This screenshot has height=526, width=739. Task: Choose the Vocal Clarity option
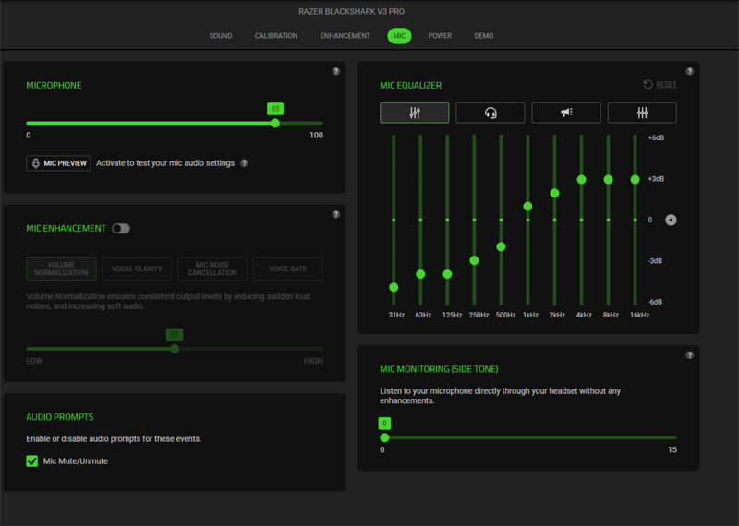pos(137,269)
